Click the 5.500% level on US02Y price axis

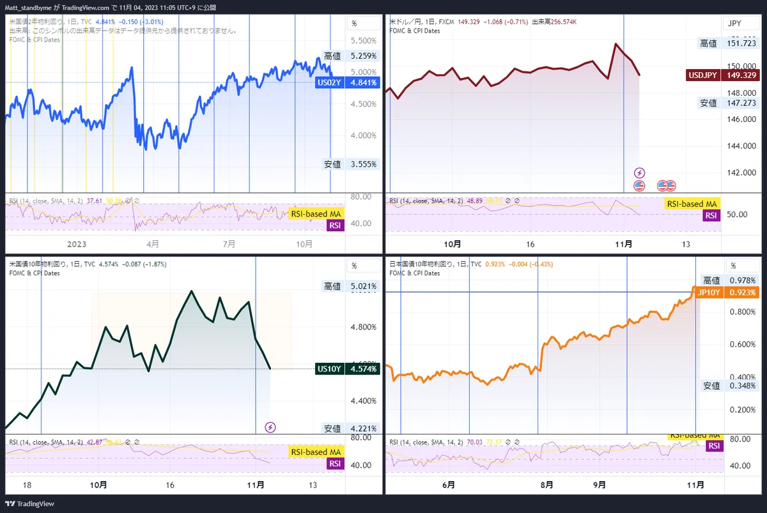pyautogui.click(x=364, y=41)
